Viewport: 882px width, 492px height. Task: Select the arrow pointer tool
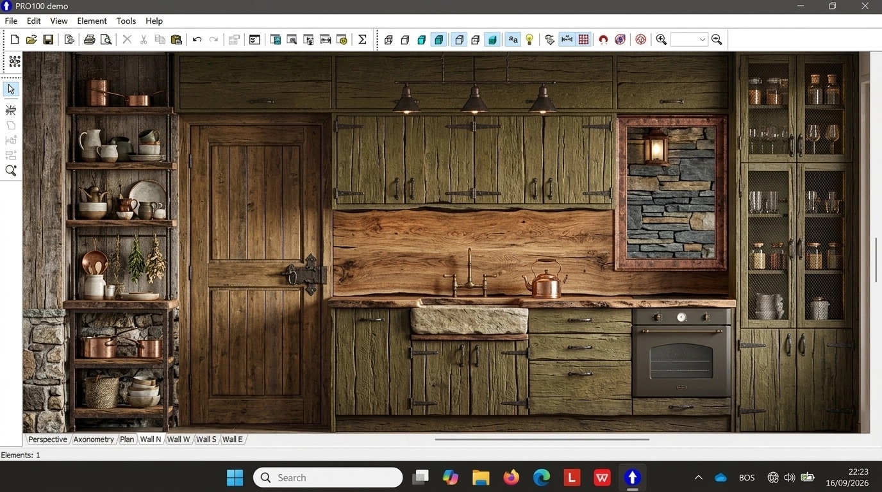pyautogui.click(x=11, y=89)
